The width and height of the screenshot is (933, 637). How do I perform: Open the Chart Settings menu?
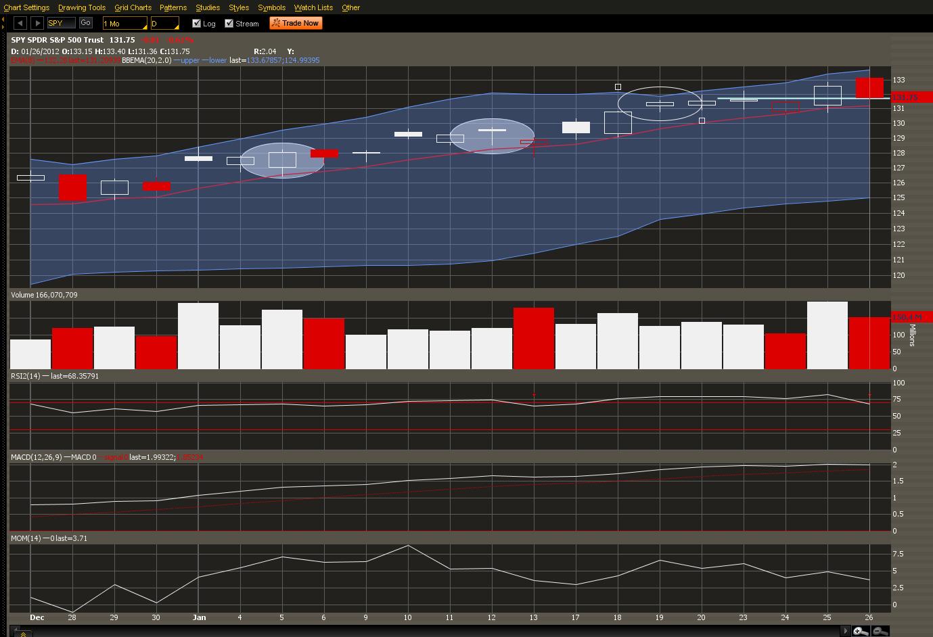coord(26,7)
